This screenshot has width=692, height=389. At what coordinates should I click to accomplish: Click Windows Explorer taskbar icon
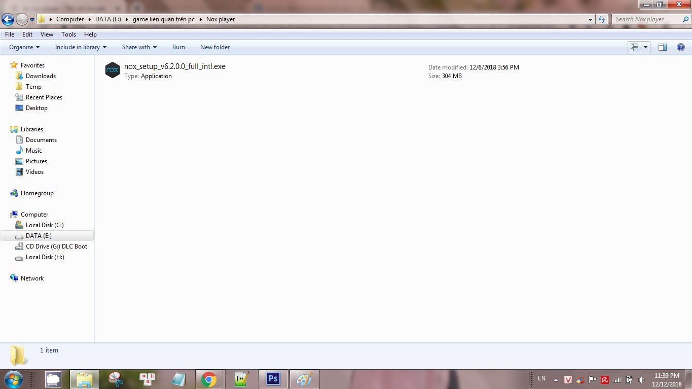(x=84, y=379)
